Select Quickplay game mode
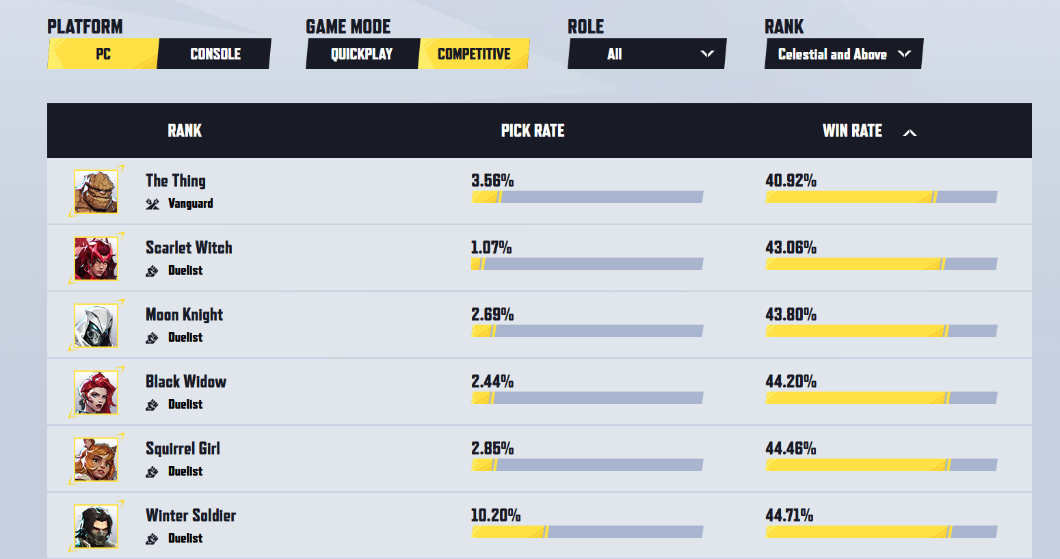Screen dimensions: 1060x559 362,54
